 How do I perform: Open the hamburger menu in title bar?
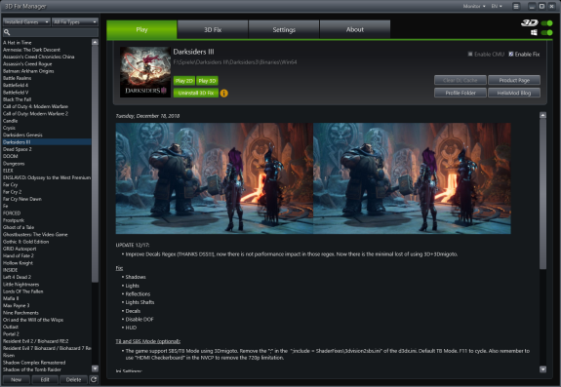point(516,6)
